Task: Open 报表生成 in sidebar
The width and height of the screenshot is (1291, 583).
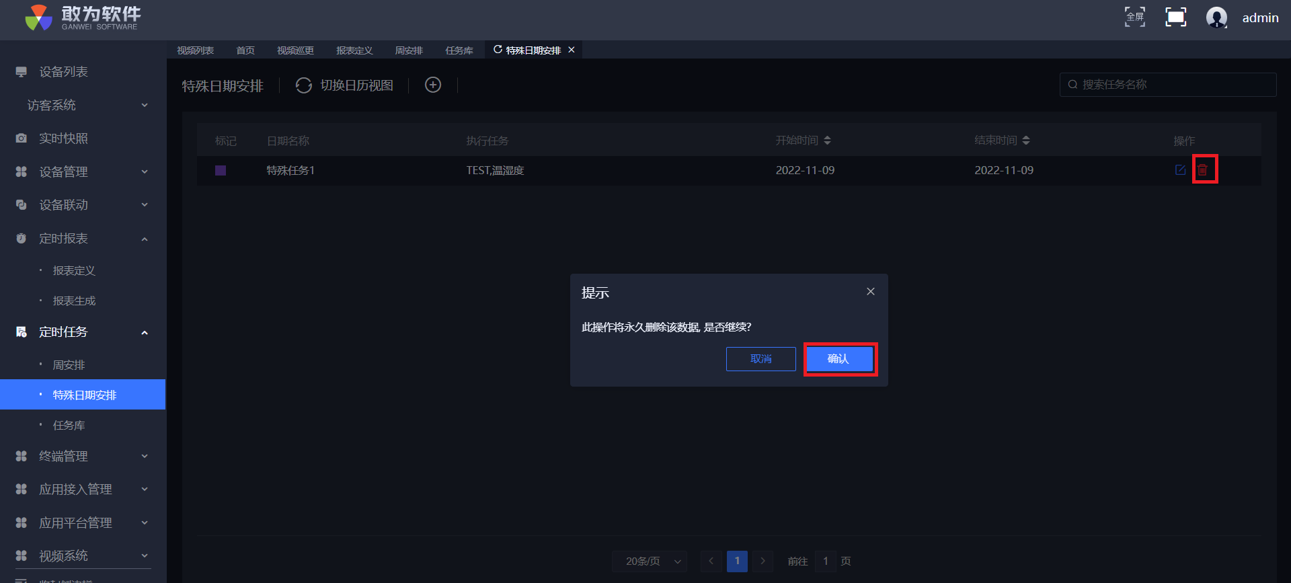Action: [x=74, y=301]
